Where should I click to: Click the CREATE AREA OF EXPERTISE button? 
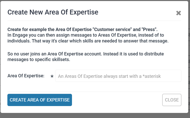click(40, 100)
